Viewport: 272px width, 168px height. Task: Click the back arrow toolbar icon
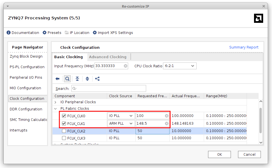57,79
